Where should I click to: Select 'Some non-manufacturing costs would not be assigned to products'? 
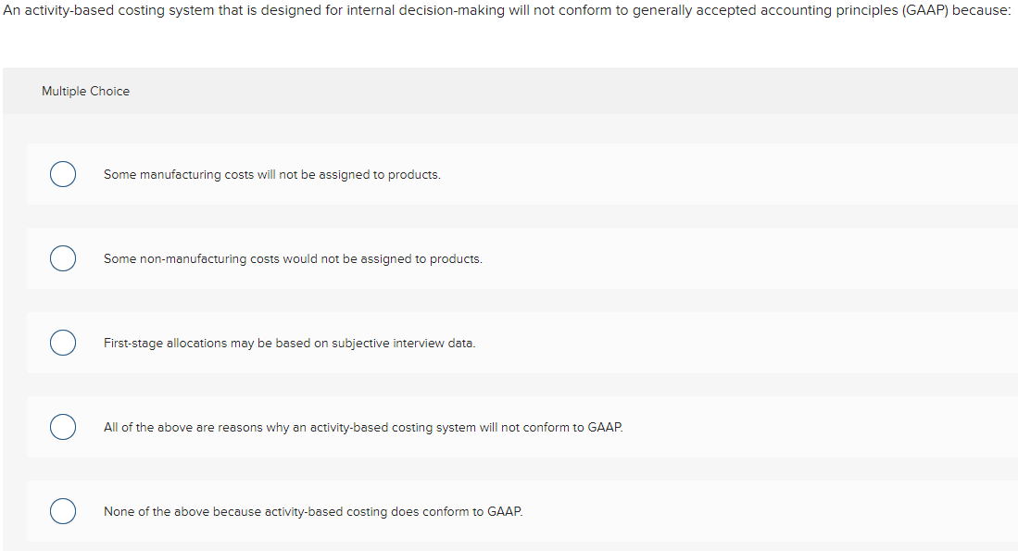[293, 258]
